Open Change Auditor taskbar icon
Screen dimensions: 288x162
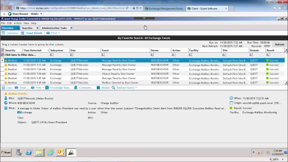[x=71, y=153]
